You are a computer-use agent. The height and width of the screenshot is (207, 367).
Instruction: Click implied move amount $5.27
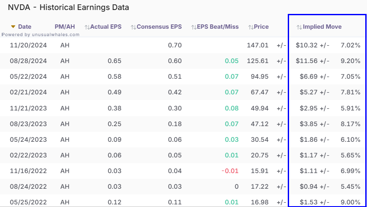[309, 92]
